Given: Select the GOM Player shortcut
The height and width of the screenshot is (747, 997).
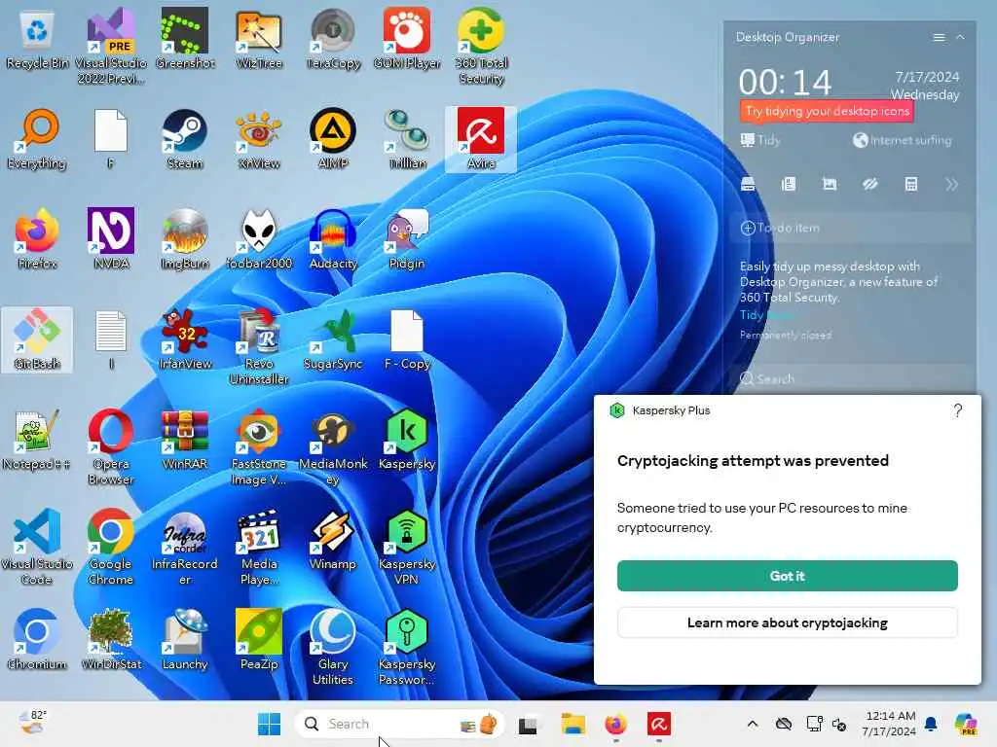Looking at the screenshot, I should (x=407, y=39).
